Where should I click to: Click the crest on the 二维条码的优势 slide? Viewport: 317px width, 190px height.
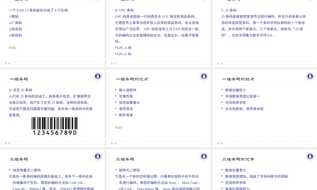point(310,156)
